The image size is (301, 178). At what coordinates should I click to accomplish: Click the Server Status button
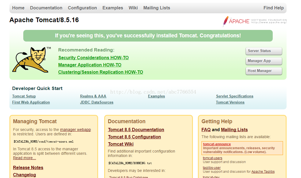(264, 51)
